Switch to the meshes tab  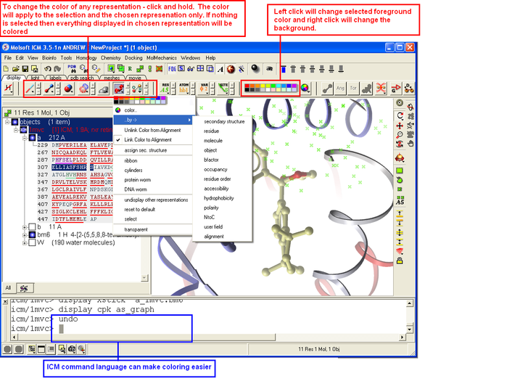tap(112, 78)
